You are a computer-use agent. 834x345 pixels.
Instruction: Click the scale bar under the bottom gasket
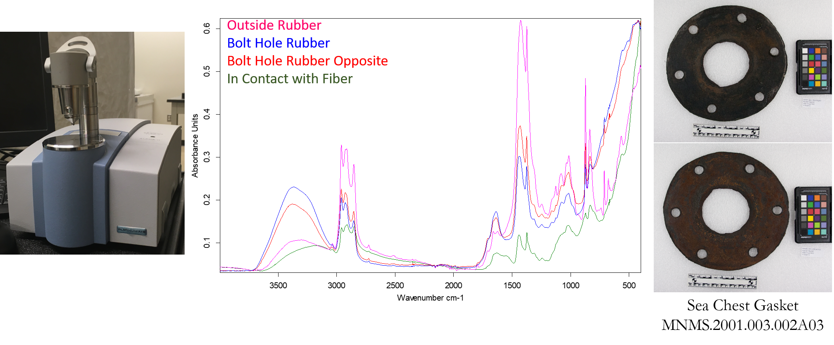[722, 281]
